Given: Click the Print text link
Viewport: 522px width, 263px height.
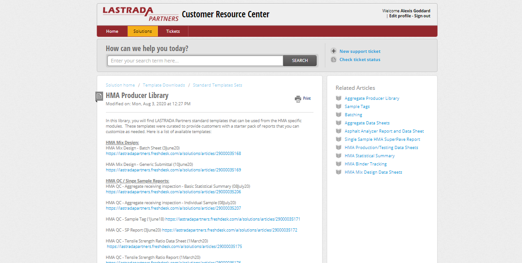Looking at the screenshot, I should (x=307, y=98).
